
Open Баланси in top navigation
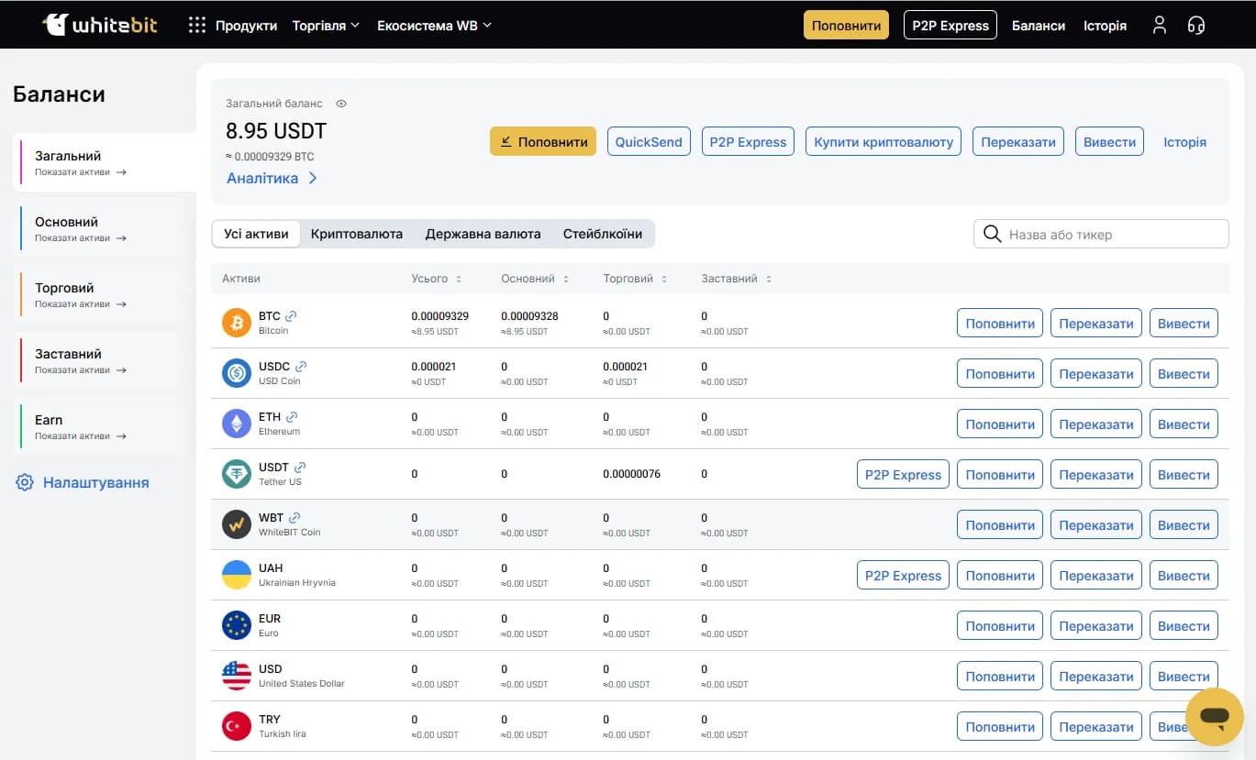click(1039, 26)
